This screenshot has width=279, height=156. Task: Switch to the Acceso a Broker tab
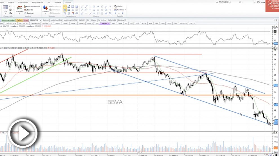(8, 20)
